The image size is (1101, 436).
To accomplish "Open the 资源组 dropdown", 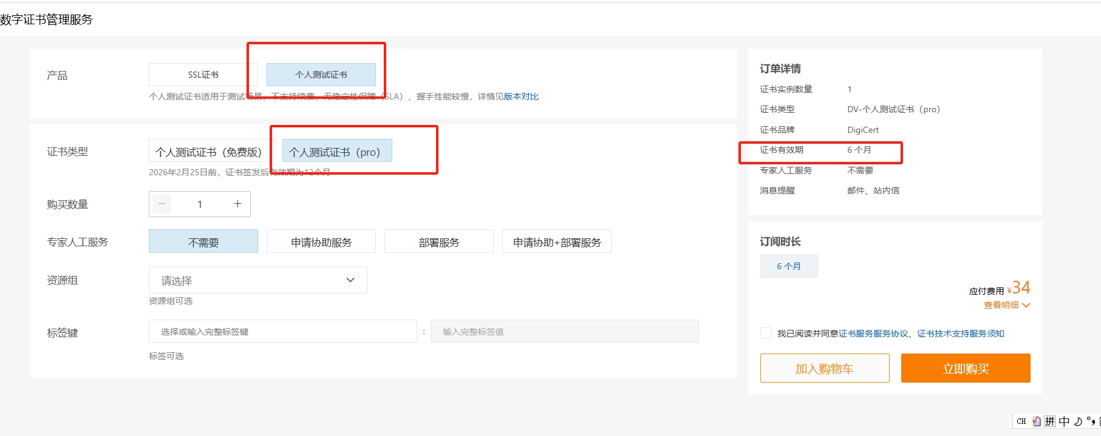I will [x=257, y=280].
